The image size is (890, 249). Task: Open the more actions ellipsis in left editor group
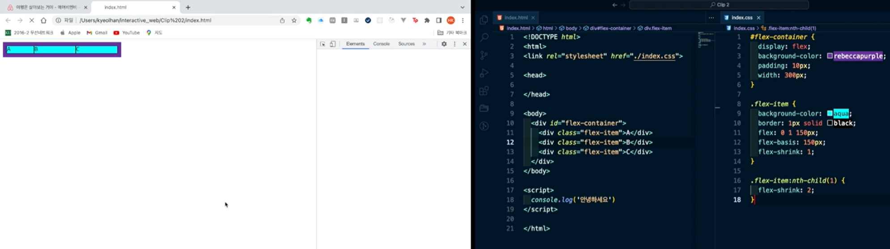click(x=711, y=18)
